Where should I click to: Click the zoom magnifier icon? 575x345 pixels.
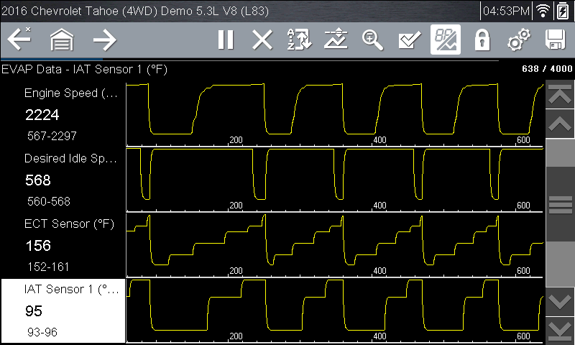[x=372, y=40]
